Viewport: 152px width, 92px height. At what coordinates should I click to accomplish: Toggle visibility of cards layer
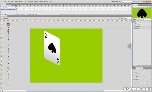12,9
